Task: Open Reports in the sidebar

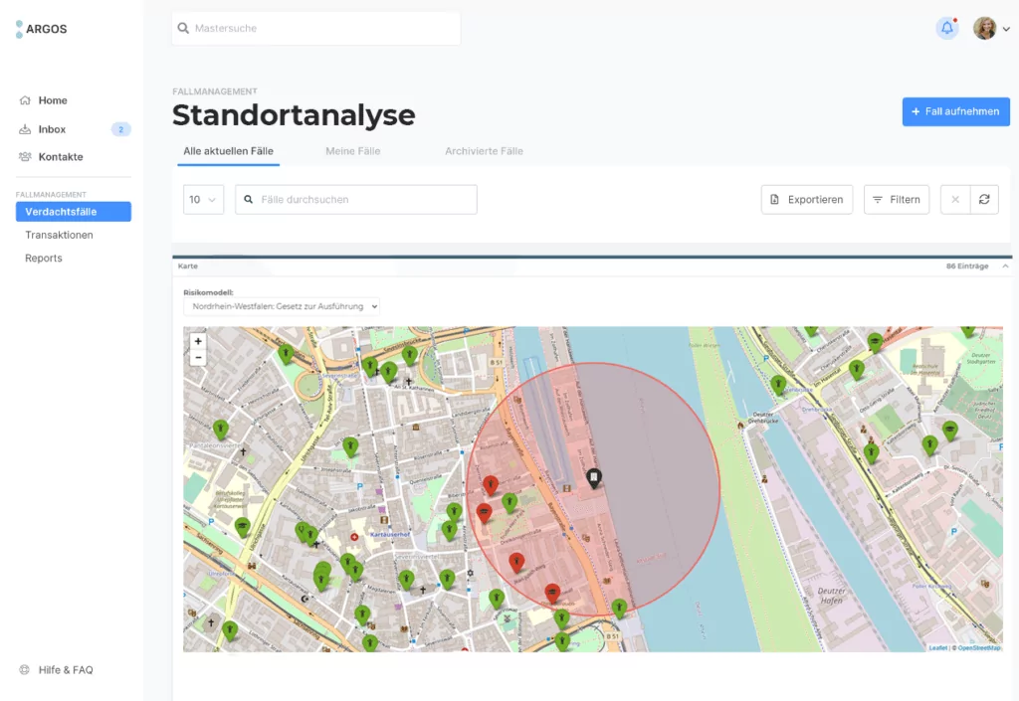Action: 44,259
